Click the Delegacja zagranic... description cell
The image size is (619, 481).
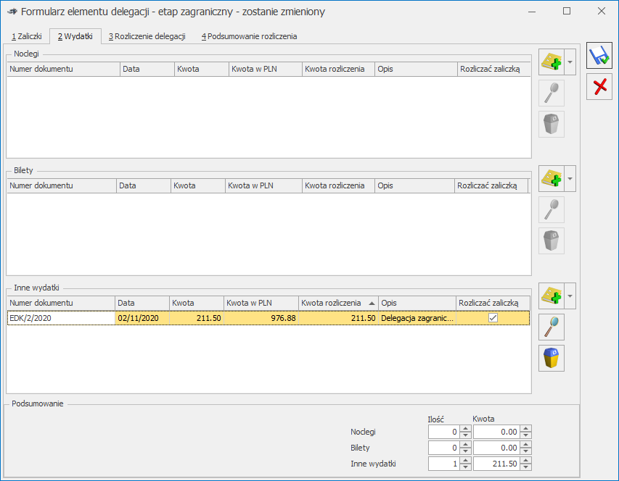[417, 318]
